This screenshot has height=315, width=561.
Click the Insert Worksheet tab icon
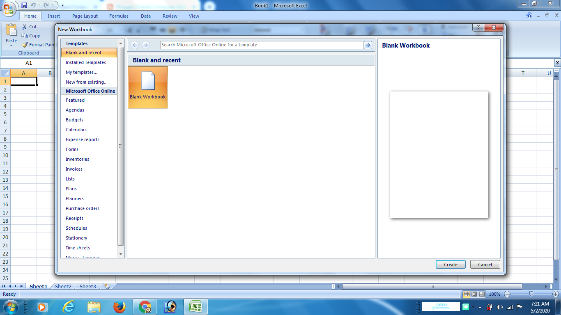(108, 287)
